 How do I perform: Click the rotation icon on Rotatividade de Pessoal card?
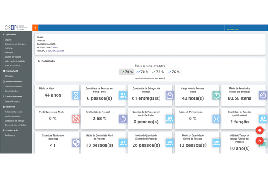[123, 119]
